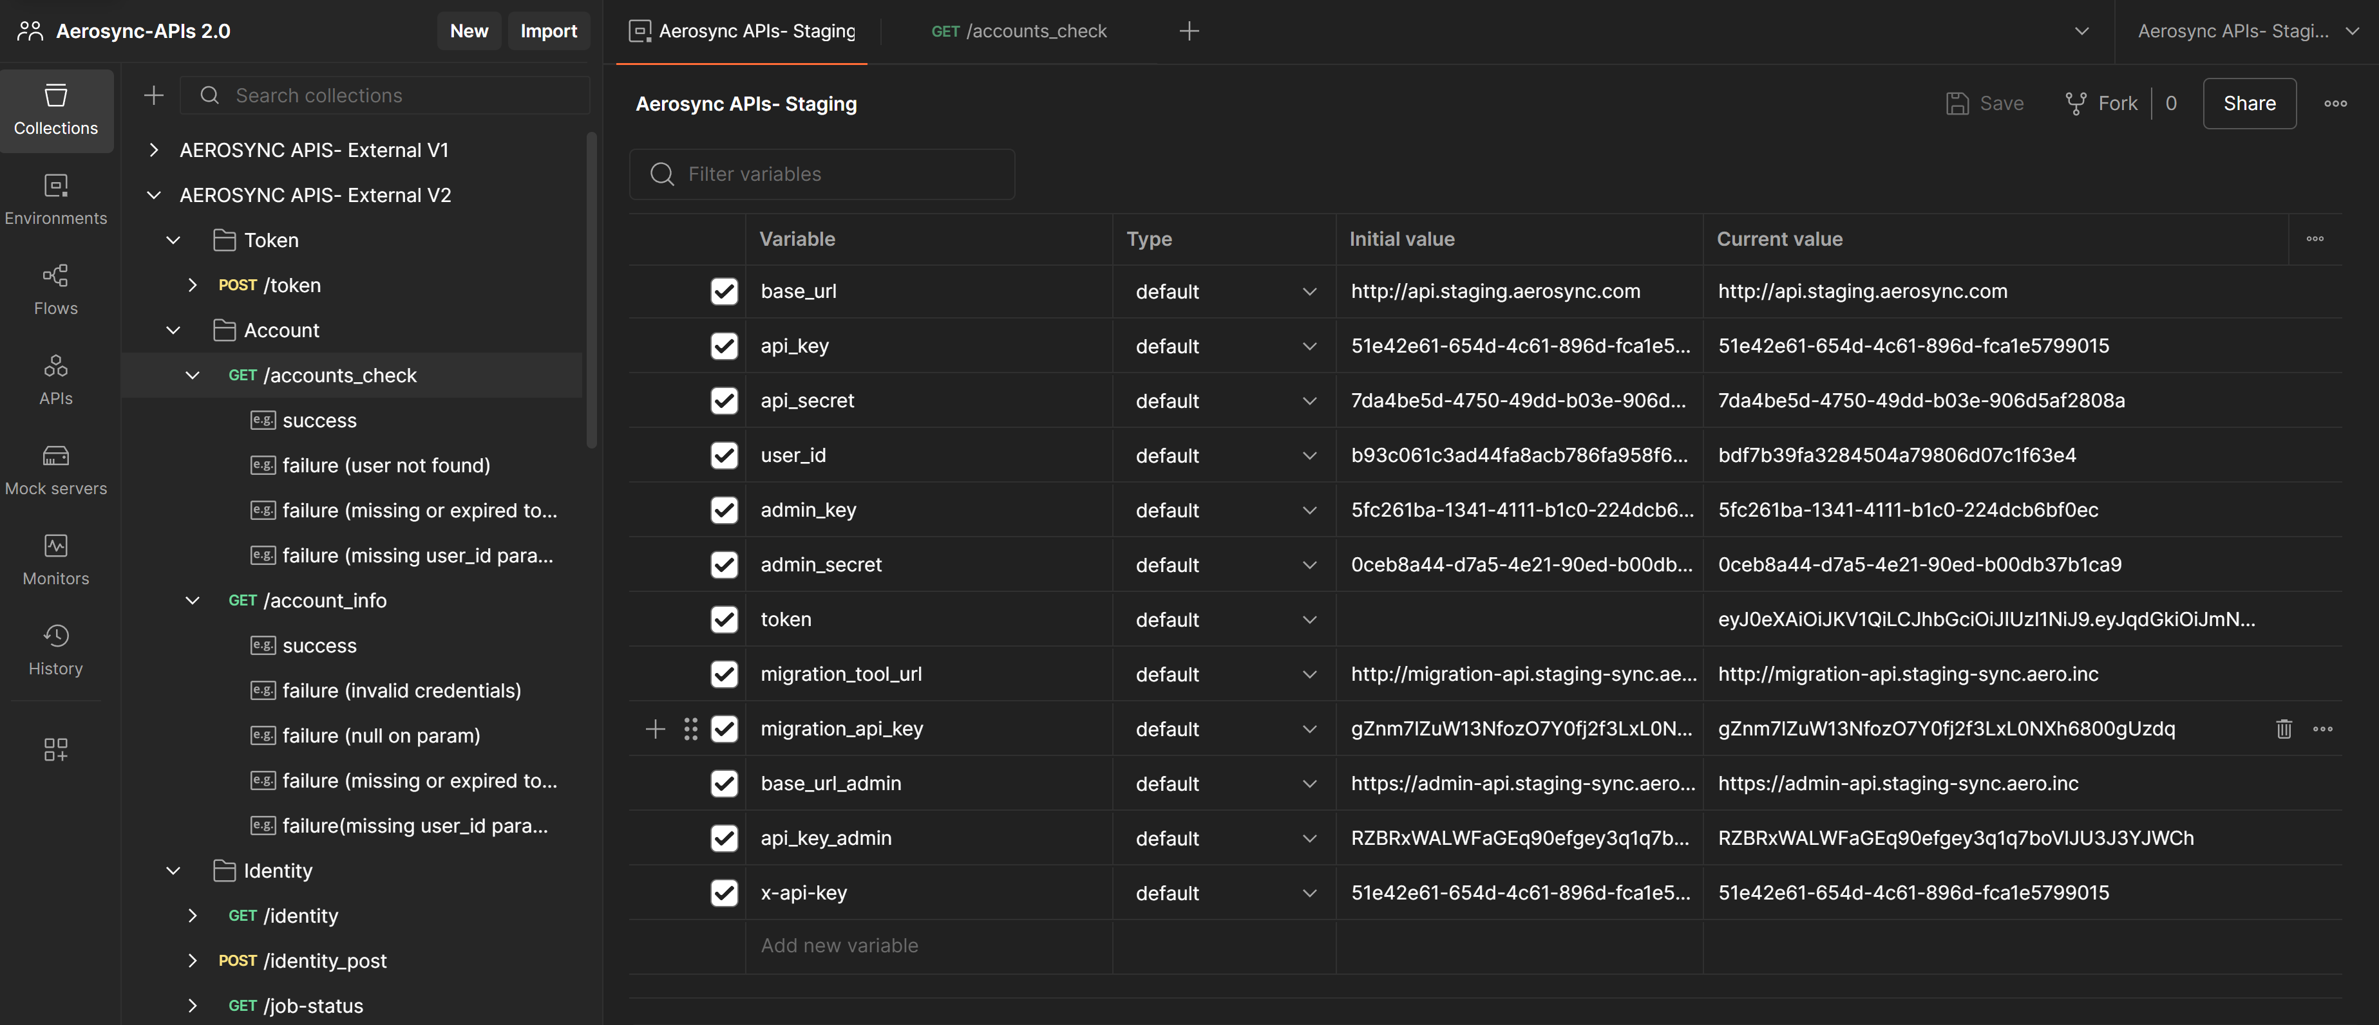Delete the migration_api_key variable with trash icon
Screen dimensions: 2379x1025
pos(2284,729)
